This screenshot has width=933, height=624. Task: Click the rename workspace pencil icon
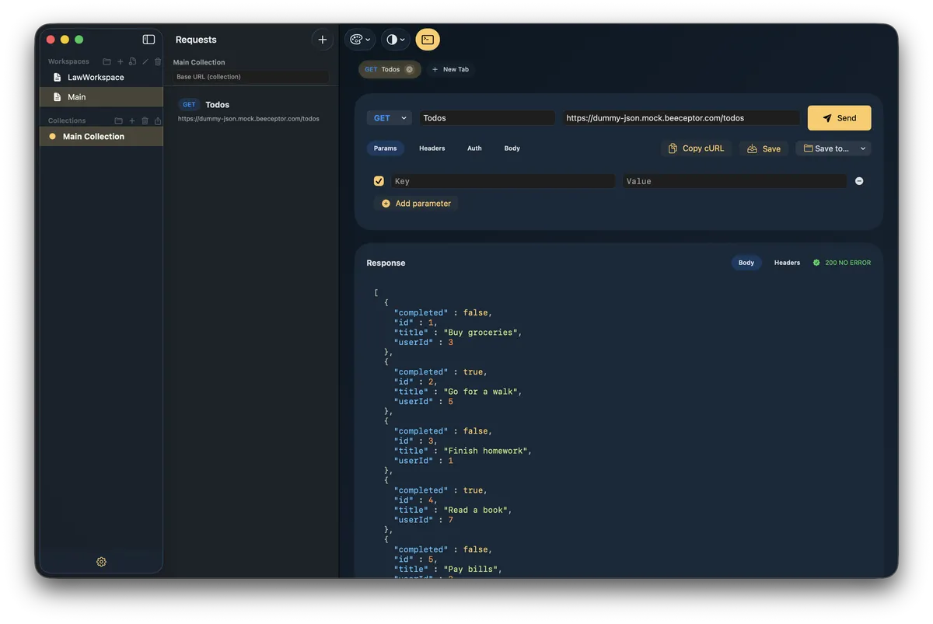pos(145,61)
